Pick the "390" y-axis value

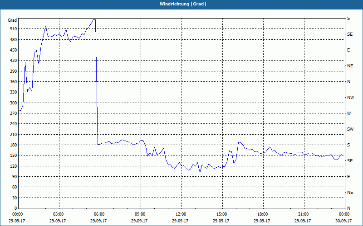pos(14,71)
